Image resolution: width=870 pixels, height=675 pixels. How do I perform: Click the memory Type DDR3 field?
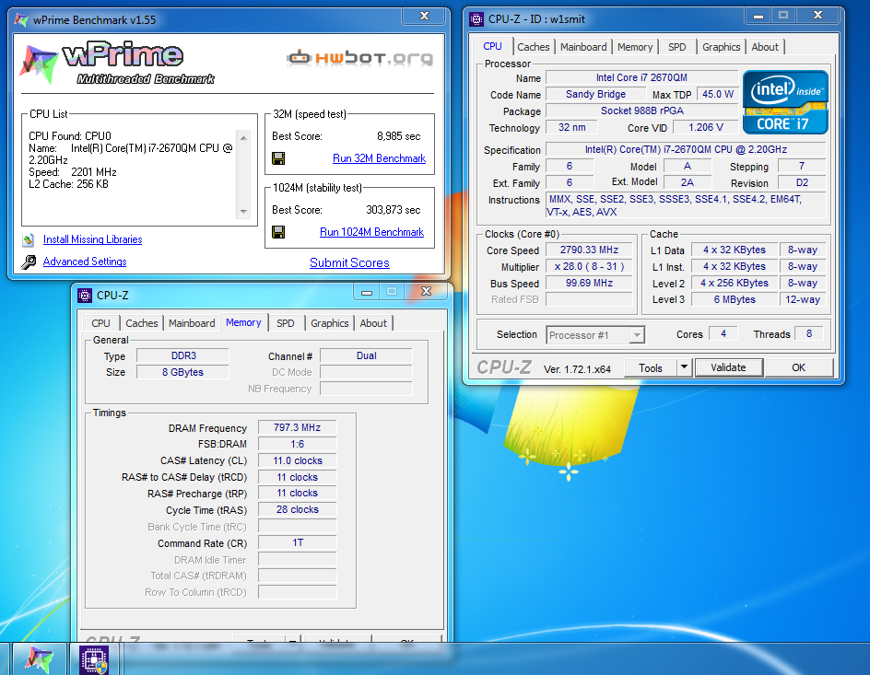coord(183,355)
